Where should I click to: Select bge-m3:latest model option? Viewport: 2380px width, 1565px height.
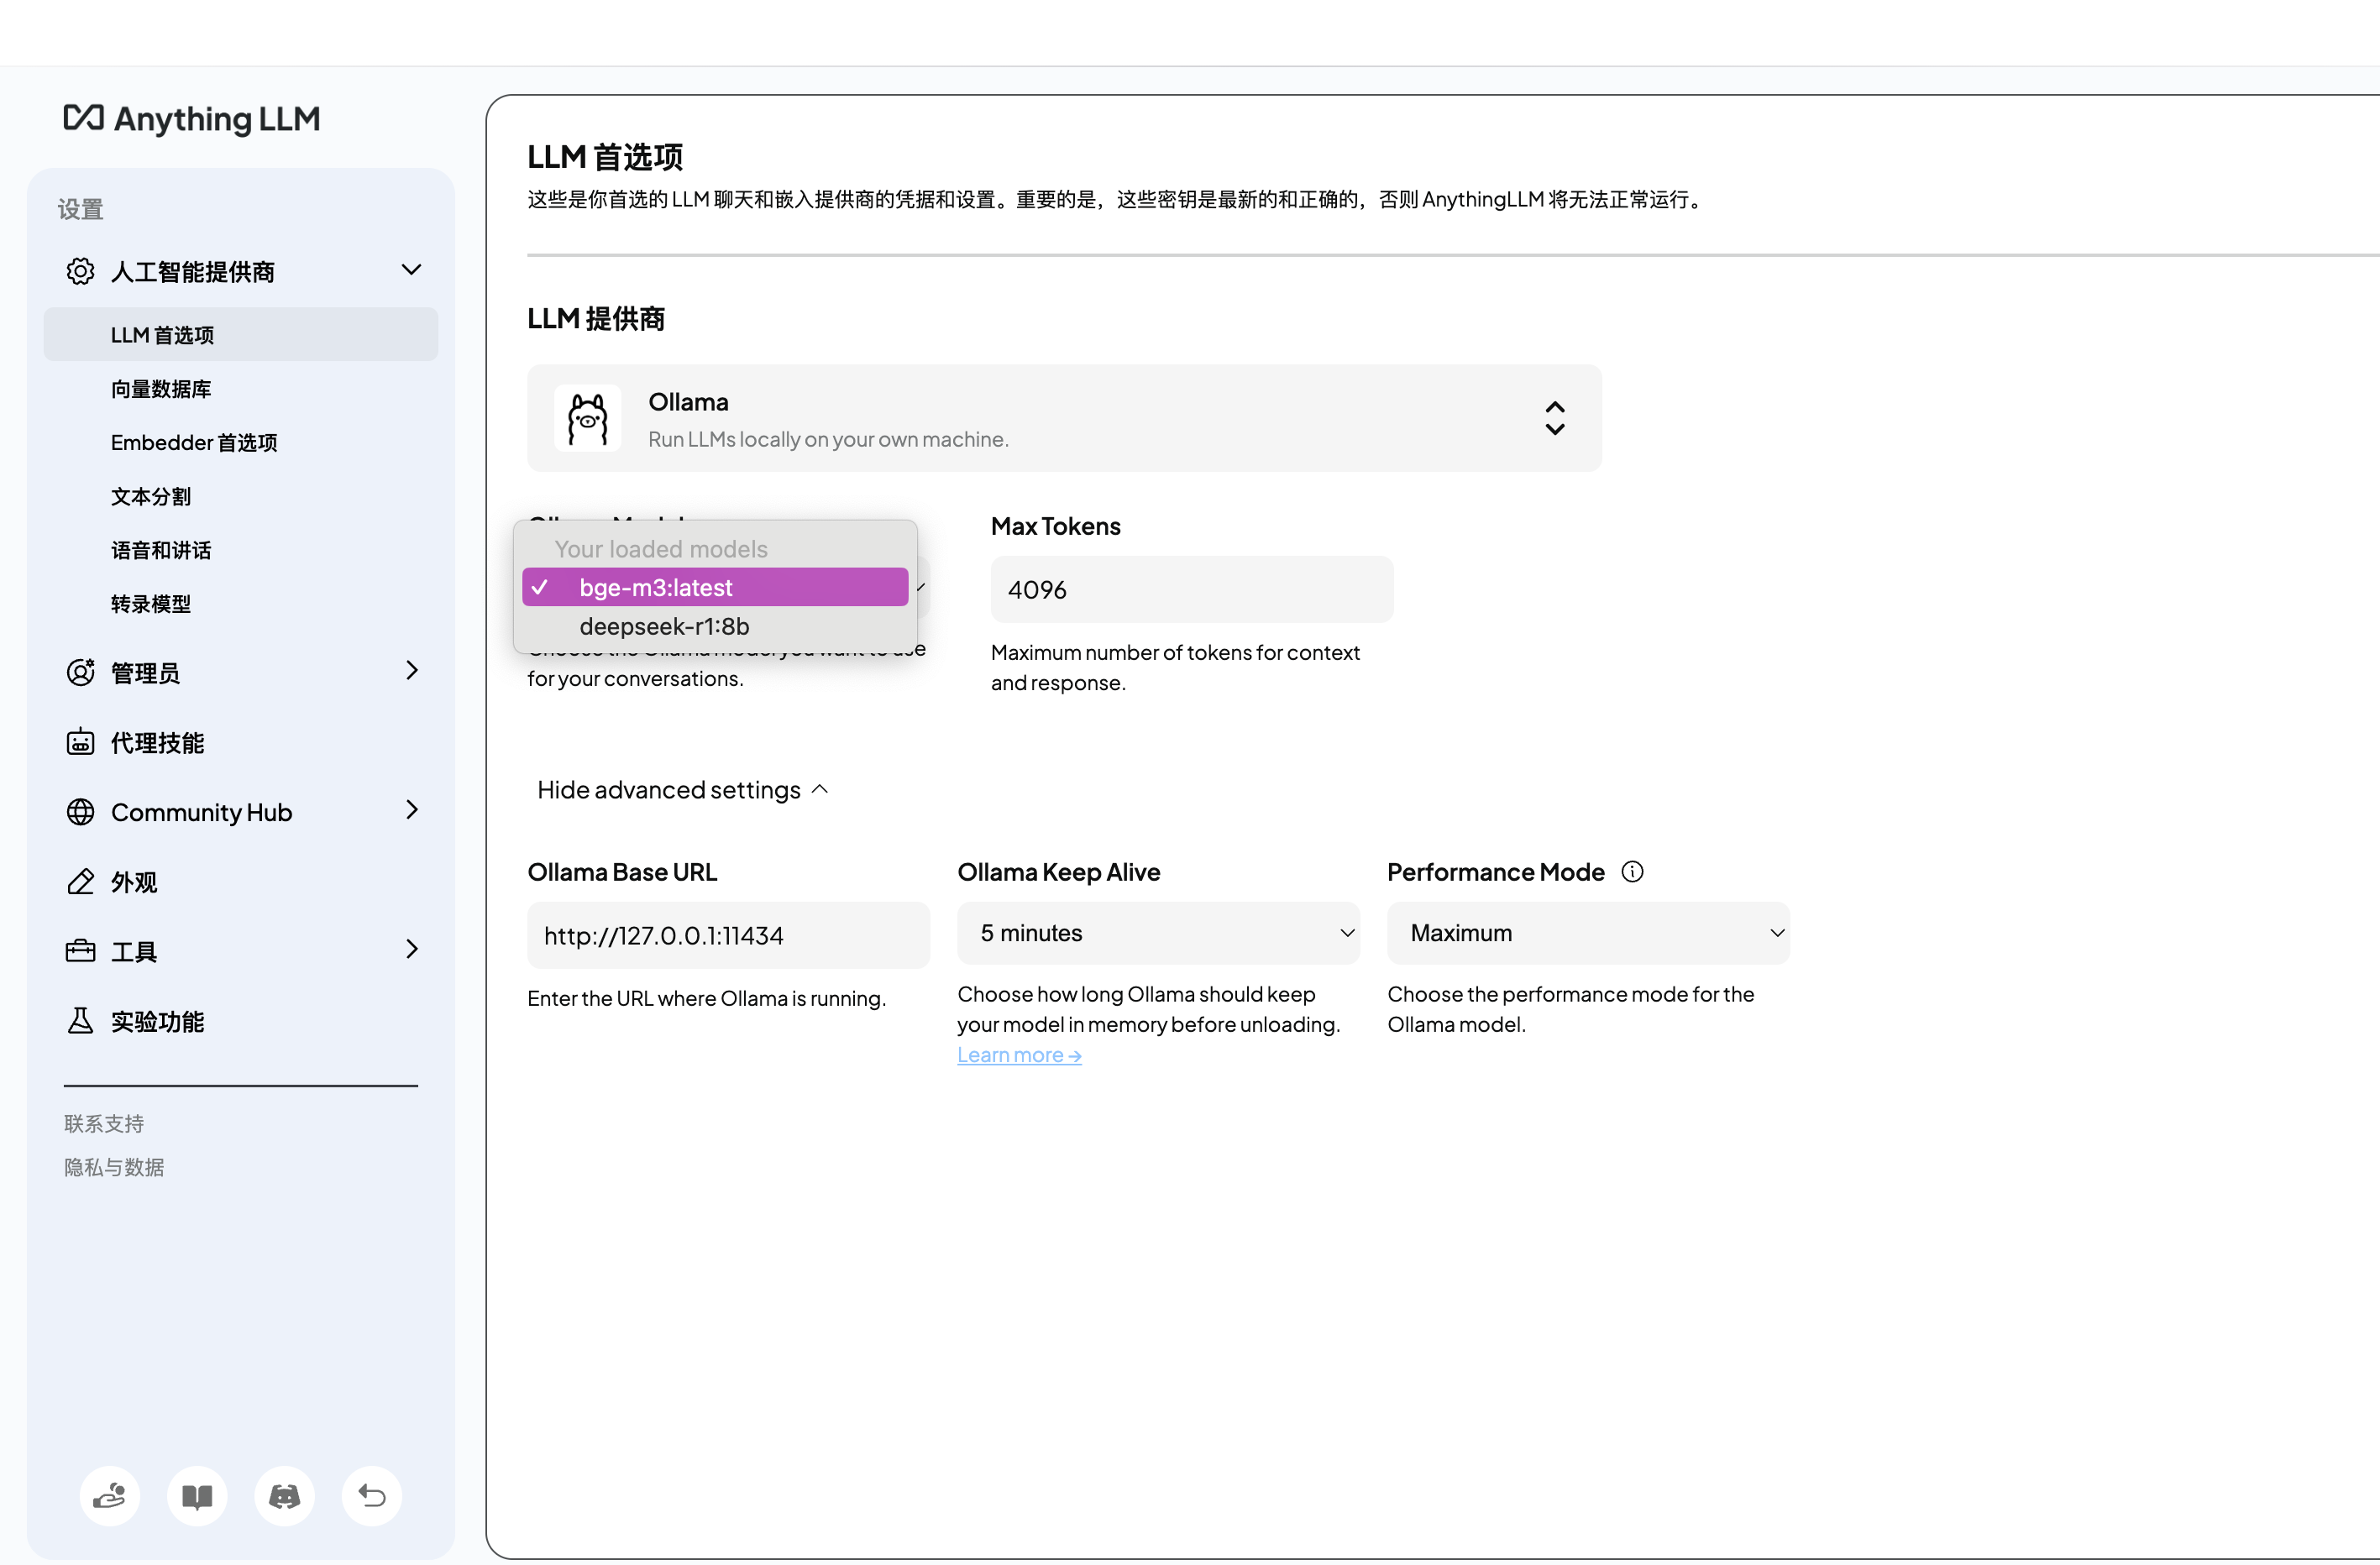[656, 588]
